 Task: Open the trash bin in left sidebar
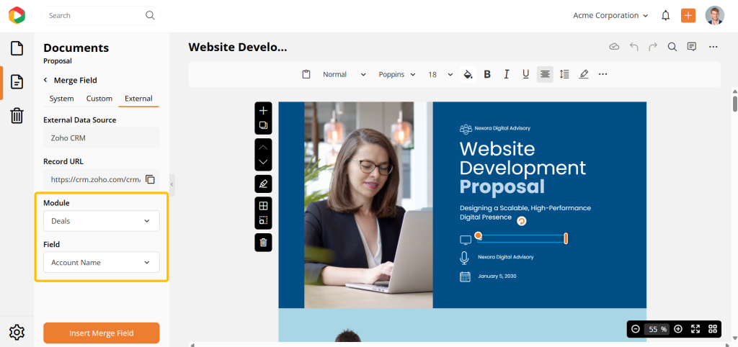pyautogui.click(x=17, y=115)
